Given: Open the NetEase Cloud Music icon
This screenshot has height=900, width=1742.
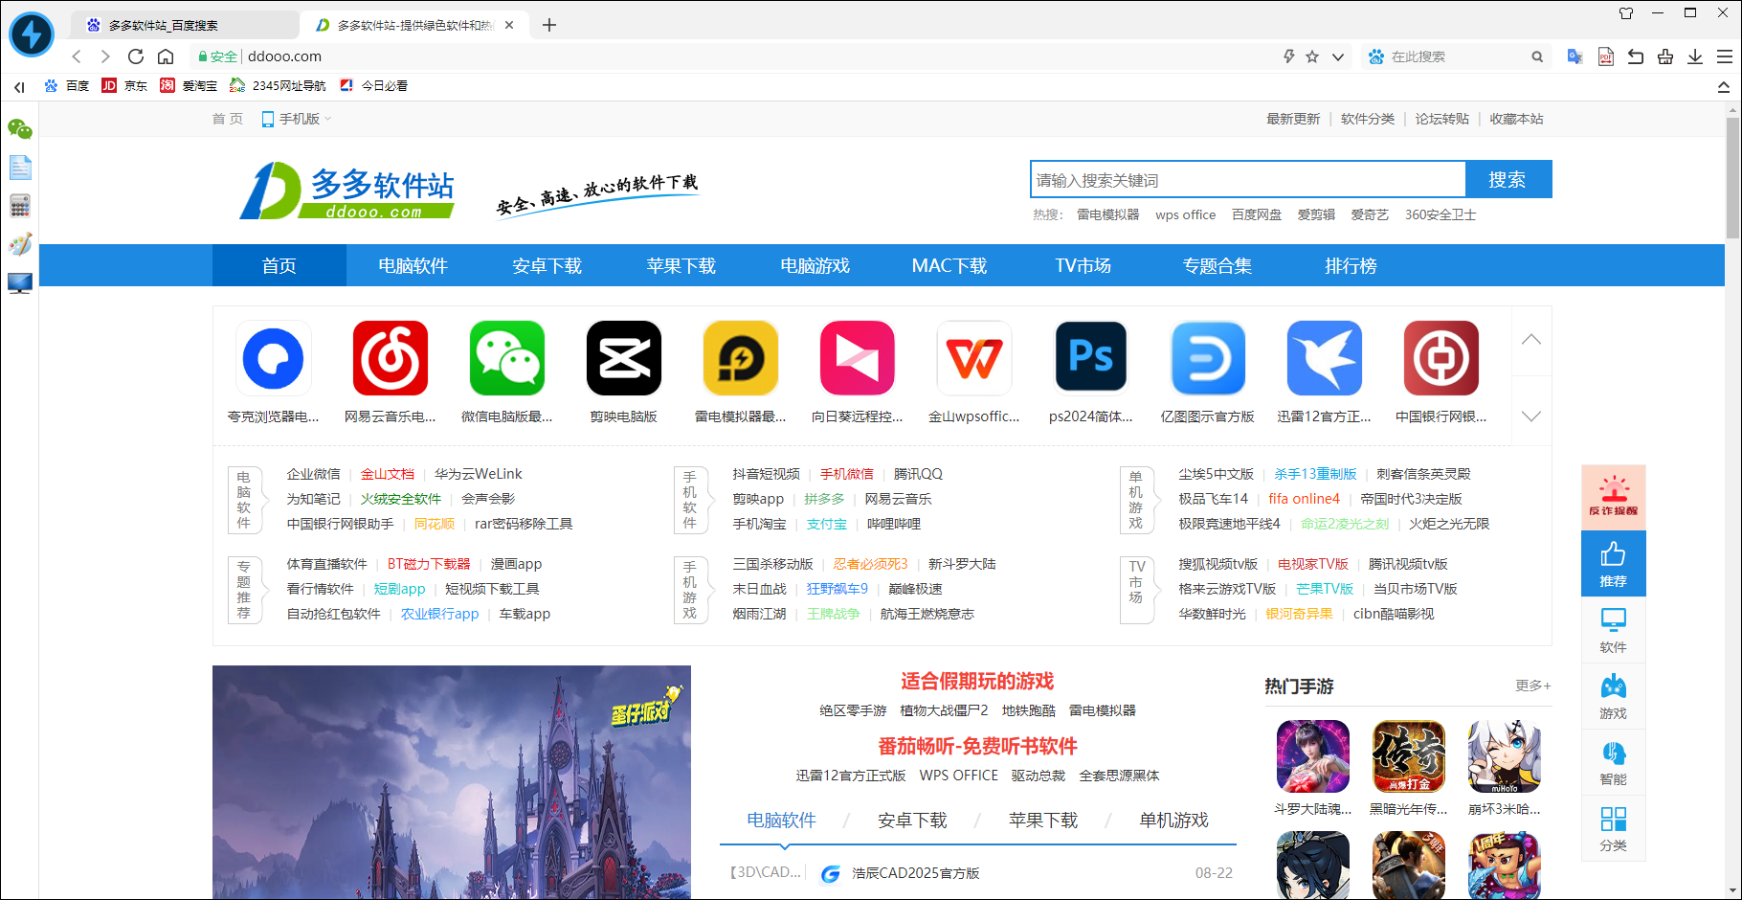Looking at the screenshot, I should click(x=391, y=358).
